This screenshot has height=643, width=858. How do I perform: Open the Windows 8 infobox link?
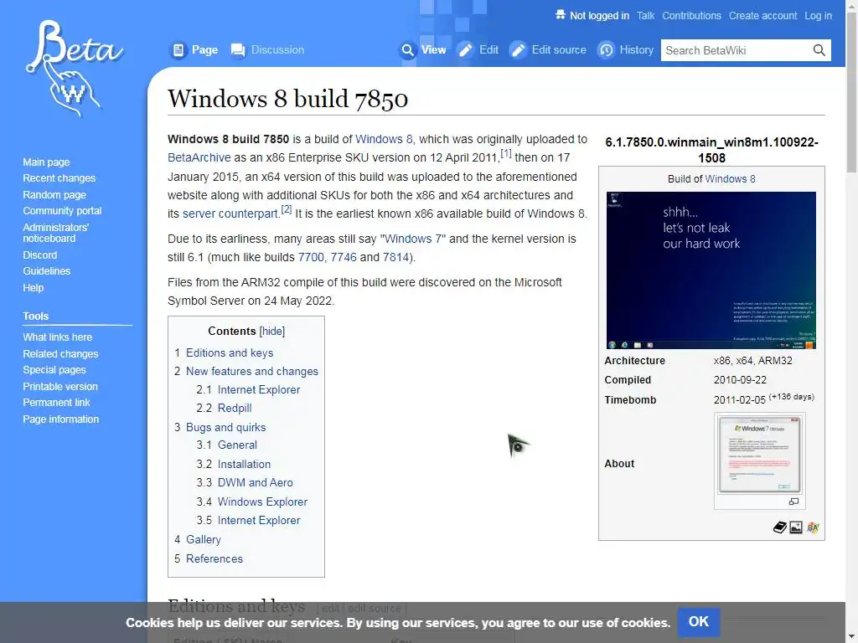[x=730, y=179]
